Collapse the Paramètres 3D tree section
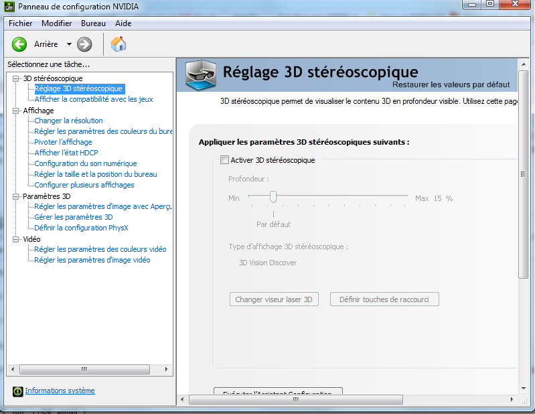Screen dimensions: 535x414 [16, 196]
